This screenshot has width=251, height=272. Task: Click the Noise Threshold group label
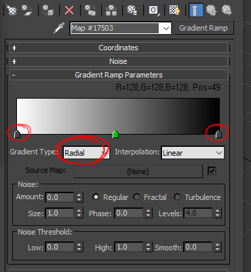click(45, 232)
